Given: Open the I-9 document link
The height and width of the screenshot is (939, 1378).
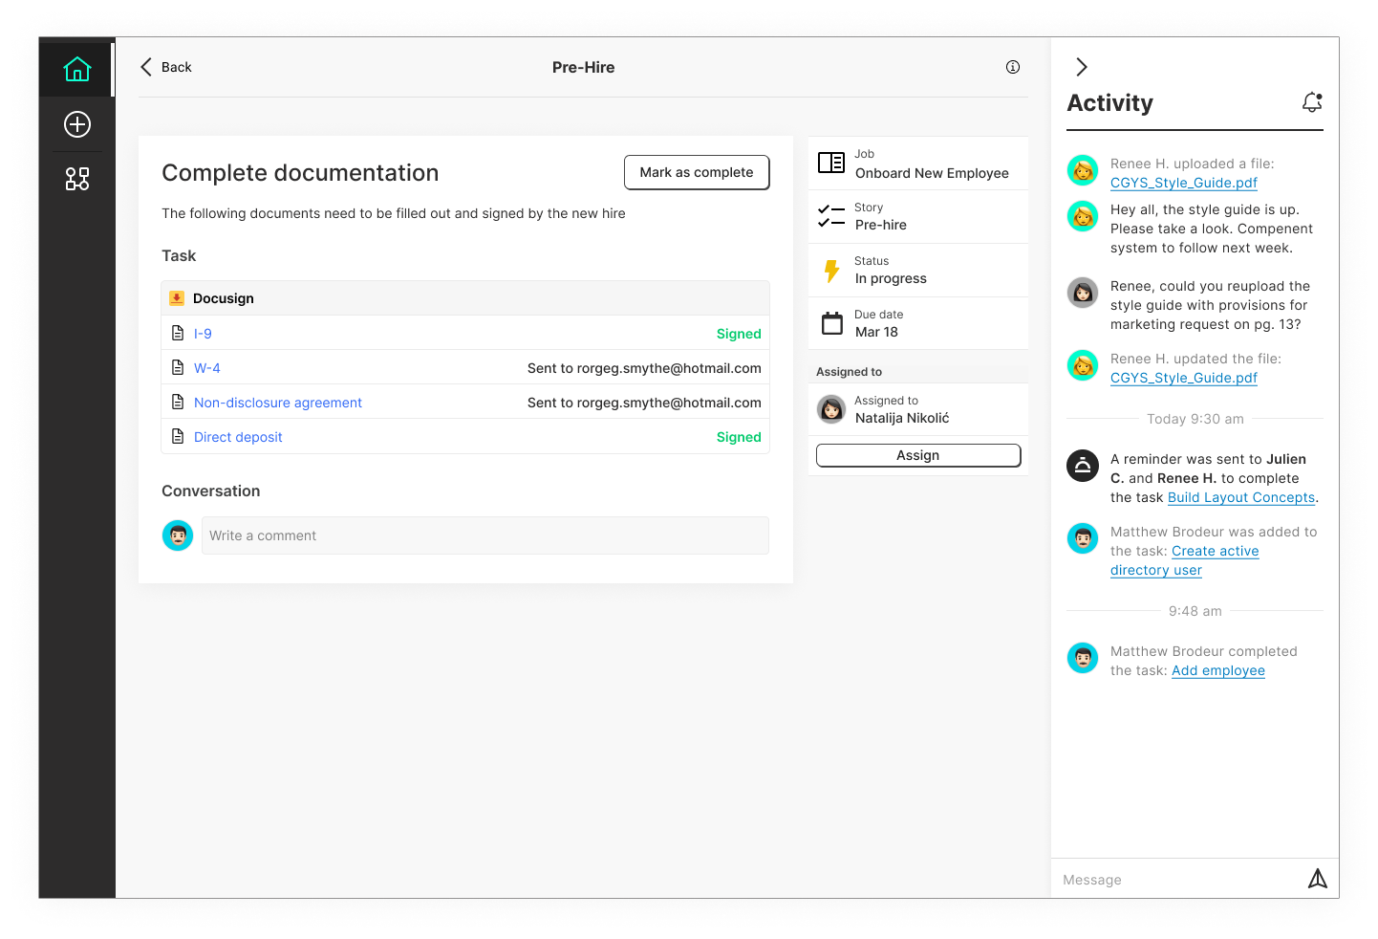Looking at the screenshot, I should pos(203,334).
